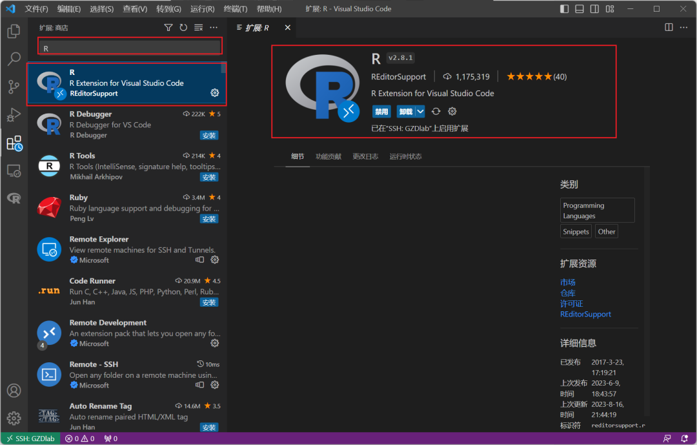Open the 查看(V) menu
Image resolution: width=697 pixels, height=445 pixels.
pyautogui.click(x=135, y=9)
